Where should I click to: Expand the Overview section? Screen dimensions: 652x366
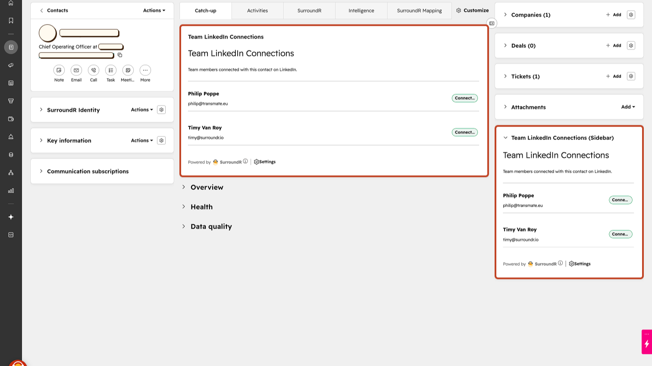pos(184,187)
